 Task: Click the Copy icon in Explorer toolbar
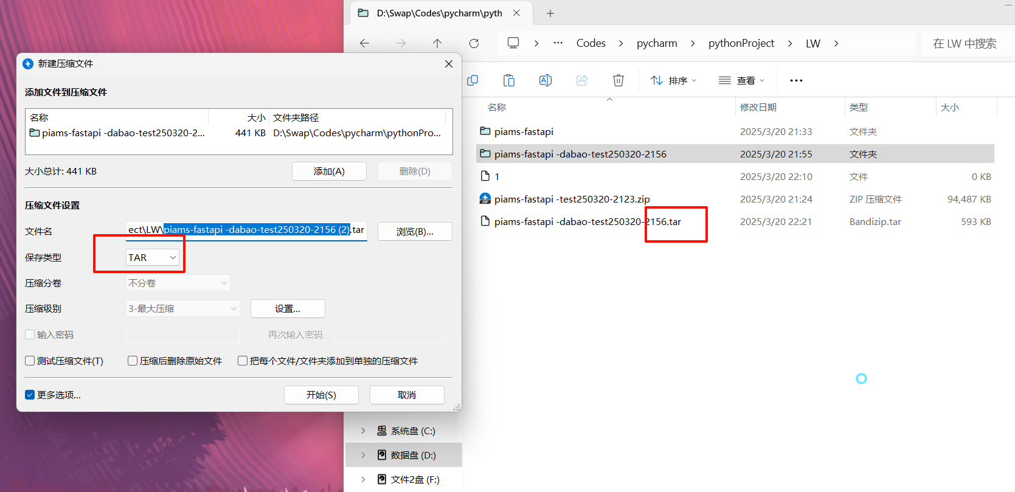473,80
